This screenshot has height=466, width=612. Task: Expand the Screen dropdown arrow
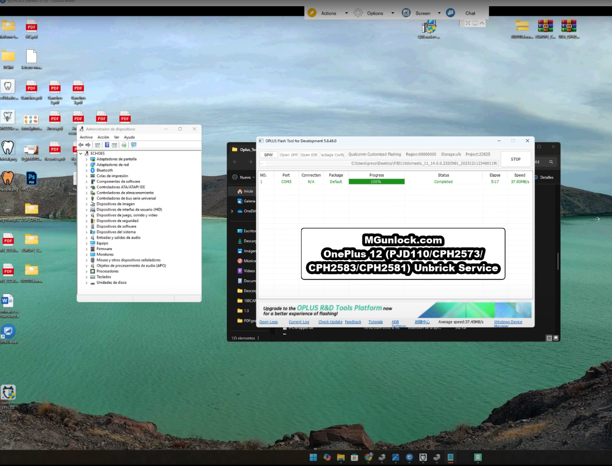click(x=439, y=13)
